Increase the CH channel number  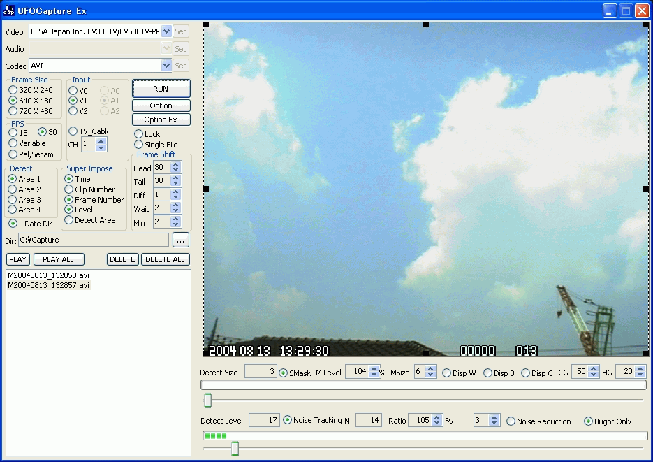coord(101,141)
